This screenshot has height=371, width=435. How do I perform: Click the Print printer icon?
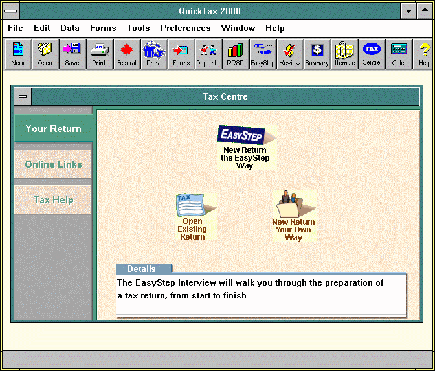(x=99, y=54)
